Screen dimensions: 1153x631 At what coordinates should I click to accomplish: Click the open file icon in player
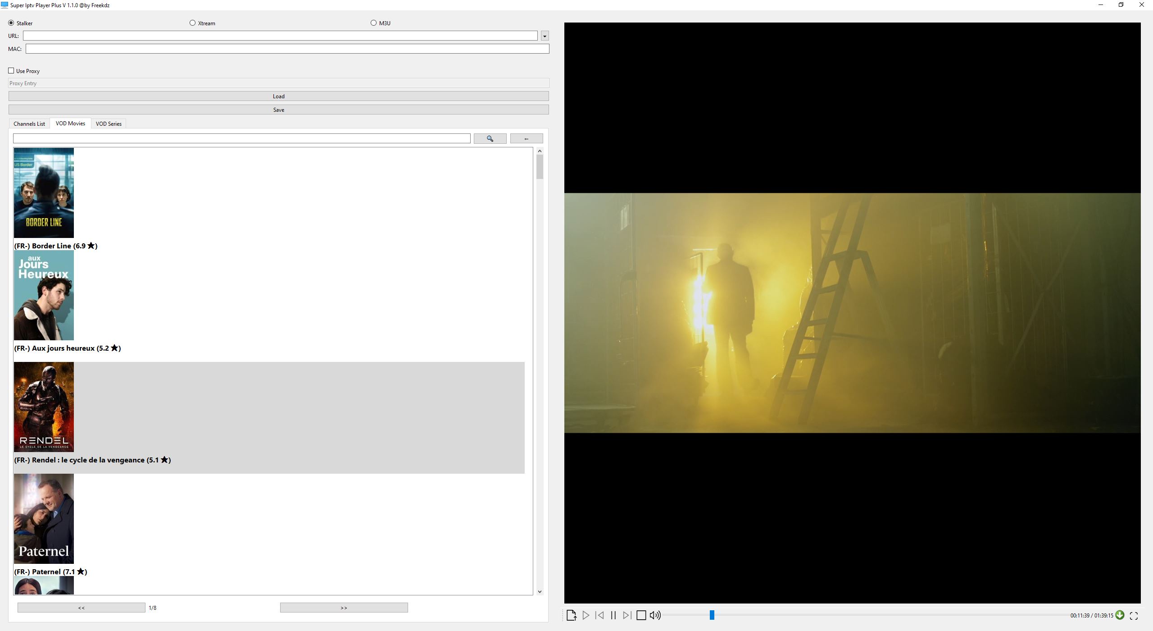point(571,615)
